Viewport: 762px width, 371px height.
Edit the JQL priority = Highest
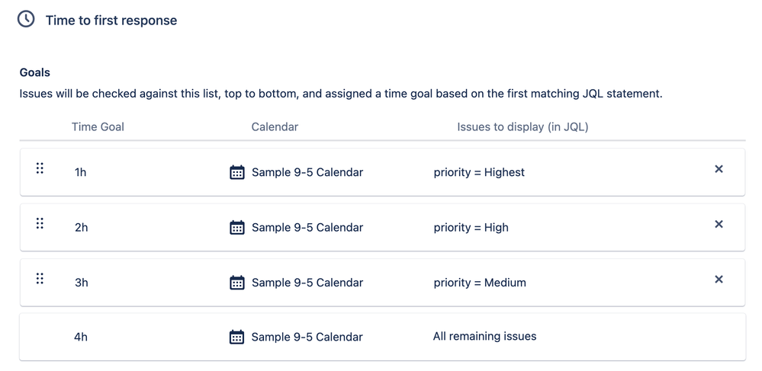tap(479, 172)
